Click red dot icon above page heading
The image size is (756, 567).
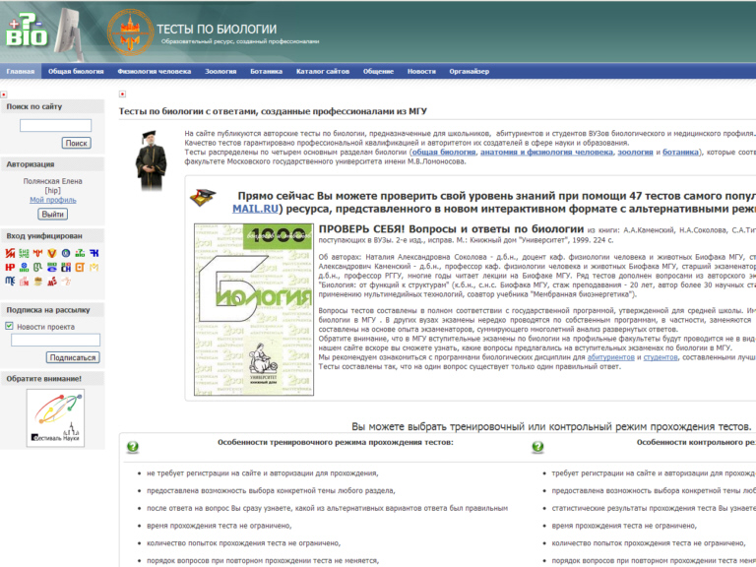coord(122,94)
